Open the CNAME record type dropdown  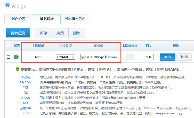click(66, 57)
